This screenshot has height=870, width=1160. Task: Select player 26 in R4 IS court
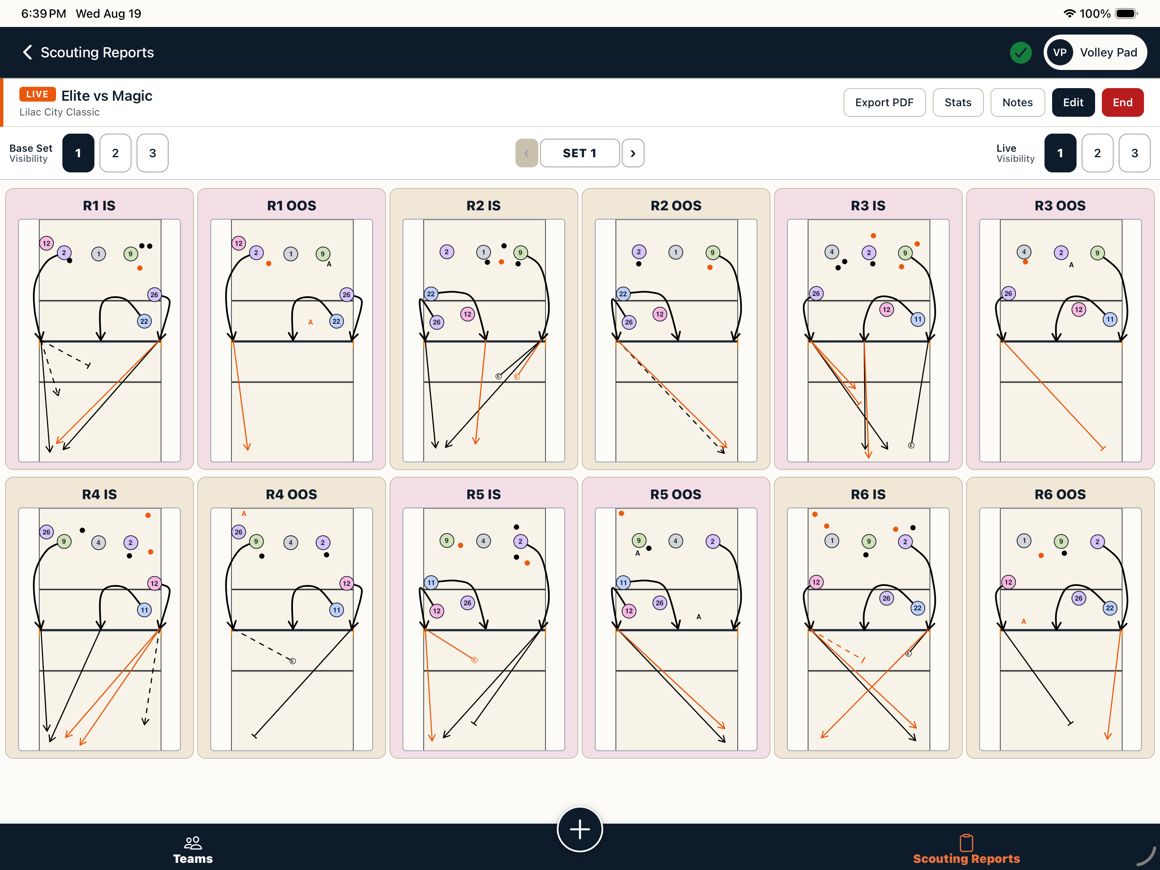click(47, 532)
